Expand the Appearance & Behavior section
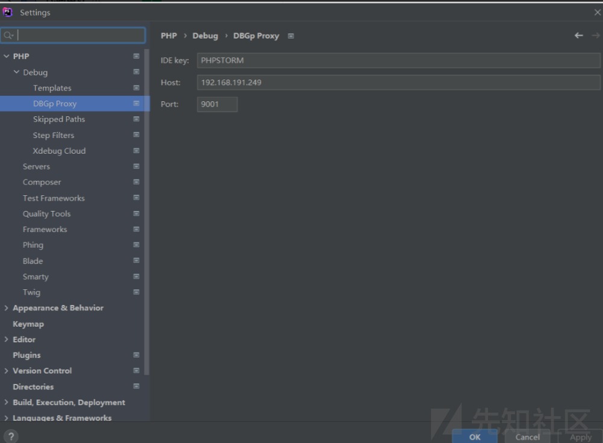 point(7,308)
